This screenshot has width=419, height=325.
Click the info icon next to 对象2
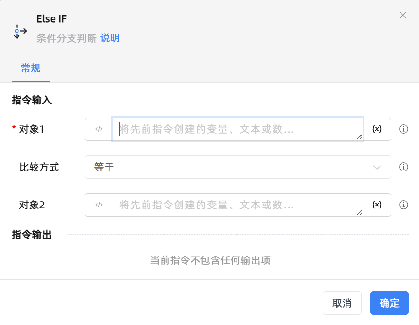403,205
